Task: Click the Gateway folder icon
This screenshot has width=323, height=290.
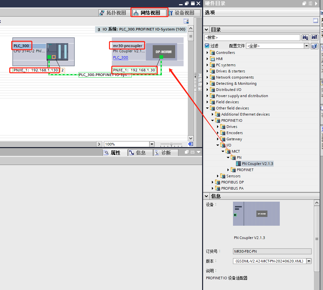Action: (x=223, y=139)
